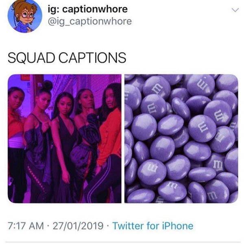Image resolution: width=244 pixels, height=244 pixels.
Task: Click the Twitter for iPhone source link
Action: (153, 226)
